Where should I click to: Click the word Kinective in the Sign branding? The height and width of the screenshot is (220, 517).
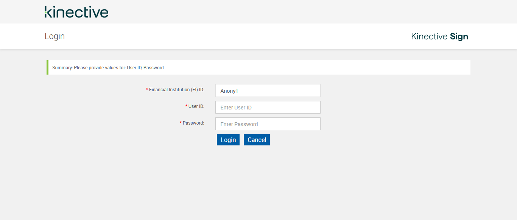tap(429, 36)
